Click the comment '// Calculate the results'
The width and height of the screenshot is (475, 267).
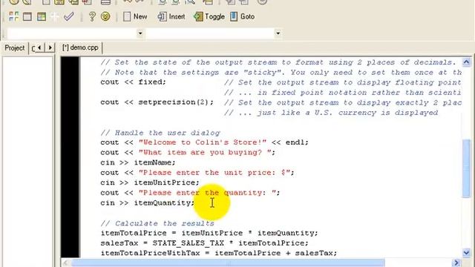click(x=157, y=223)
